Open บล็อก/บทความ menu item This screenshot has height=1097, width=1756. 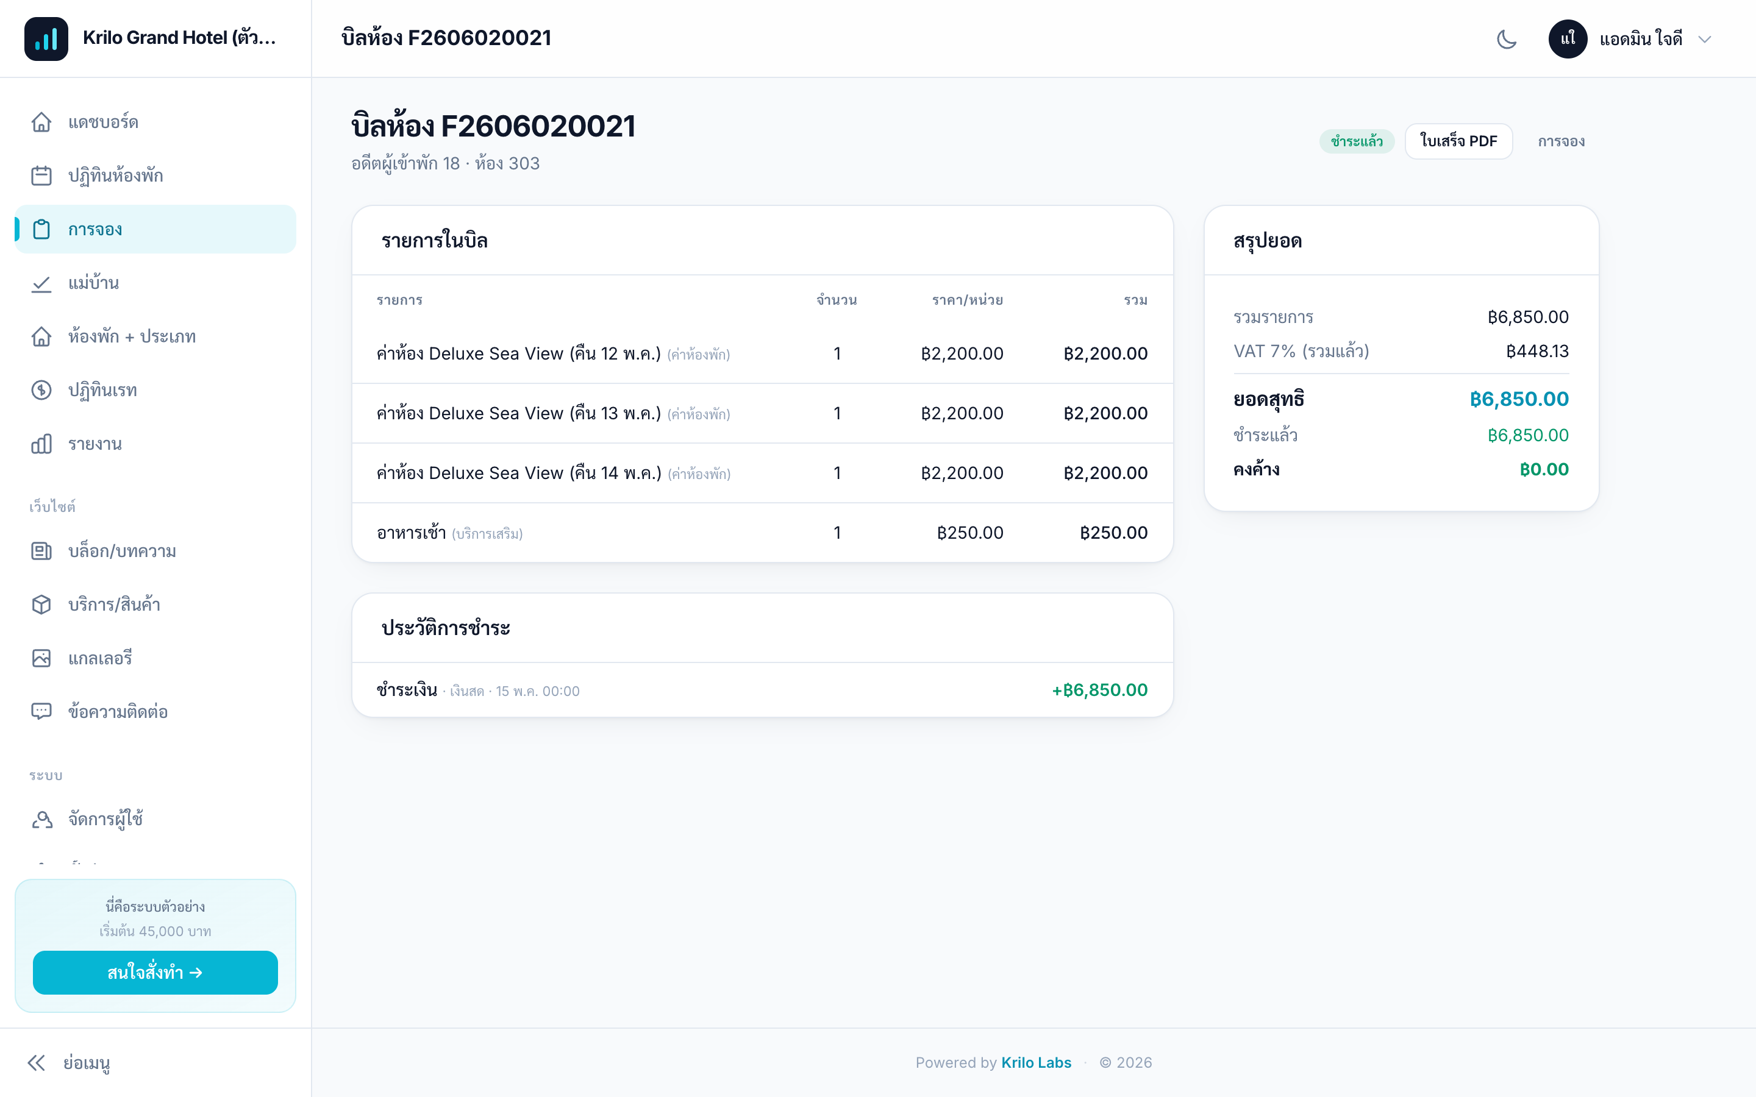(155, 552)
